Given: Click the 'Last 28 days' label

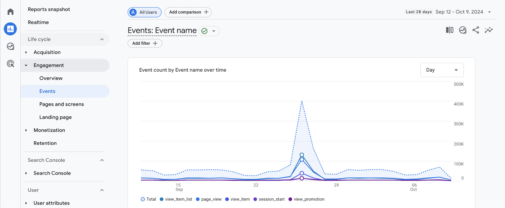Looking at the screenshot, I should point(419,12).
